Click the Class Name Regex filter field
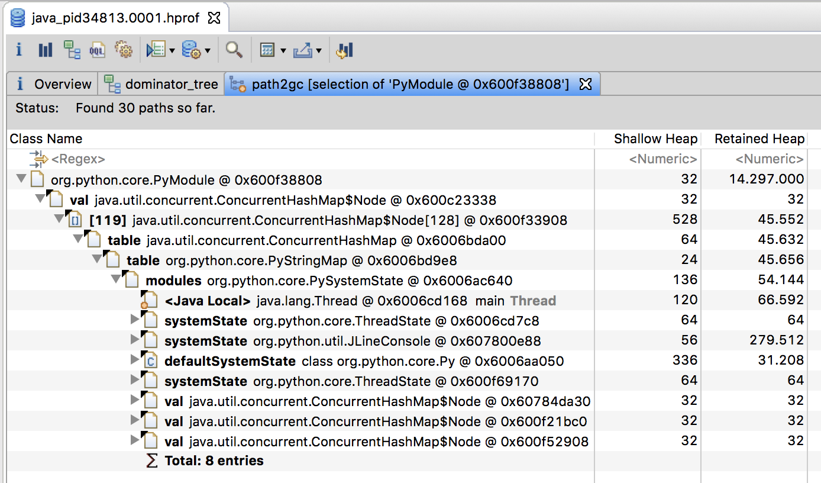Image resolution: width=821 pixels, height=483 pixels. 79,159
